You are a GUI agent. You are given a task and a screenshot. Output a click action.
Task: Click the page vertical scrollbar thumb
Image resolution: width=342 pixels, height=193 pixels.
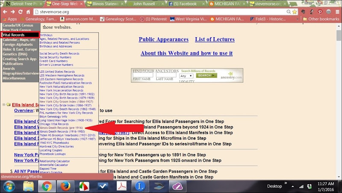tap(339, 36)
